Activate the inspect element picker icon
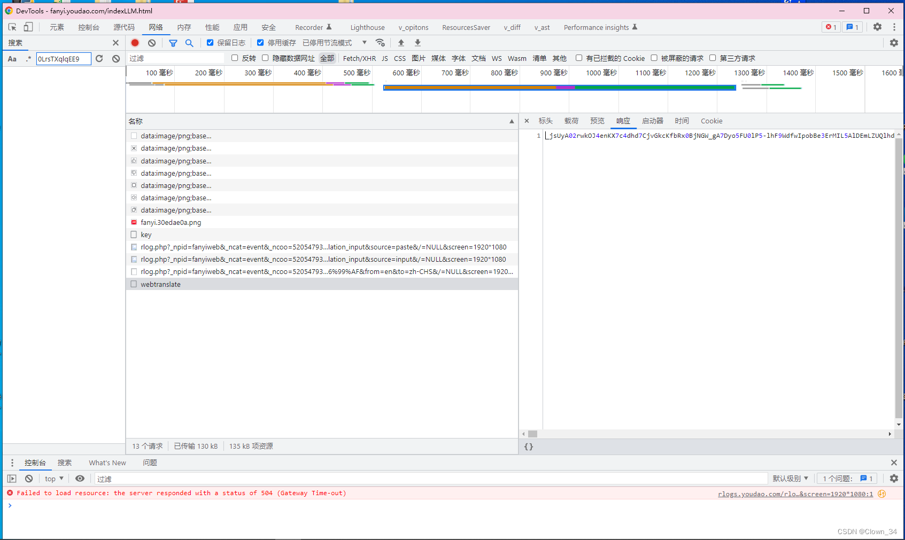The height and width of the screenshot is (540, 905). [x=12, y=27]
